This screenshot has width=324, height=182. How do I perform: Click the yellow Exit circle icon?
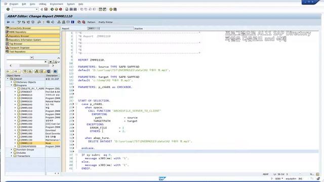[56, 9]
